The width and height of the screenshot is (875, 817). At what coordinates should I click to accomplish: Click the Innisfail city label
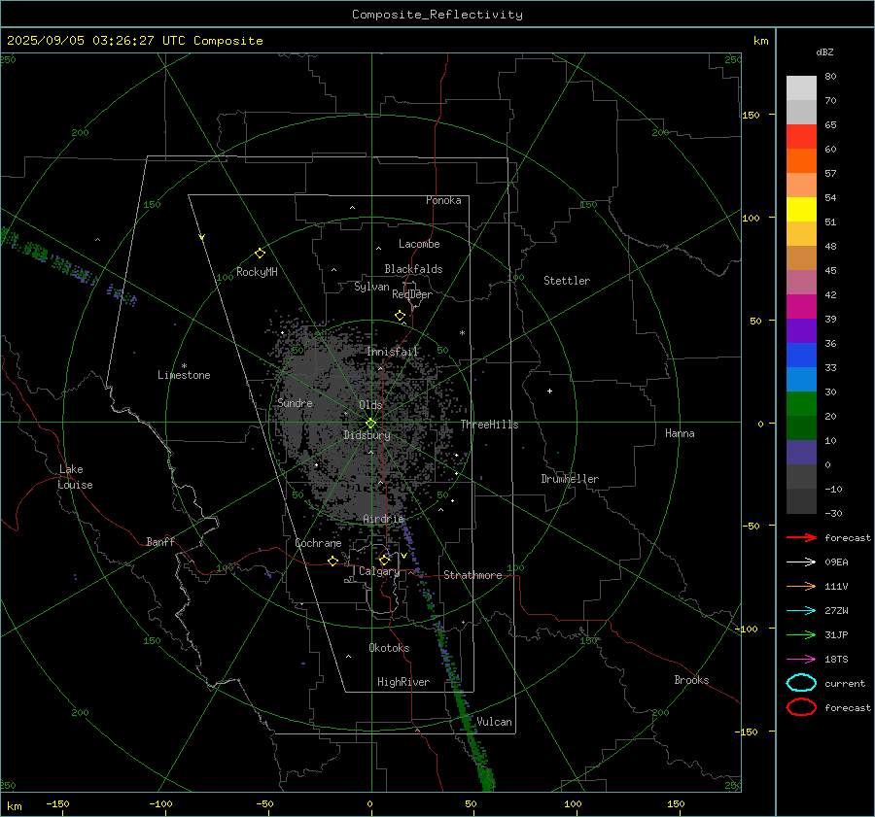click(393, 352)
